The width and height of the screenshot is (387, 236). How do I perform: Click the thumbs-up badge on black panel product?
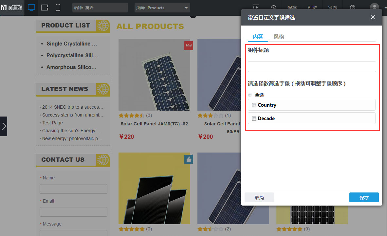point(189,159)
